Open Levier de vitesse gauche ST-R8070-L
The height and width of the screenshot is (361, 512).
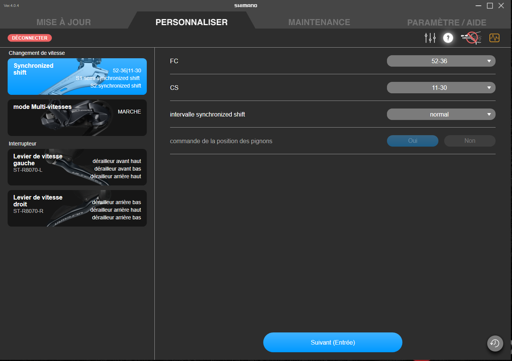click(x=77, y=167)
